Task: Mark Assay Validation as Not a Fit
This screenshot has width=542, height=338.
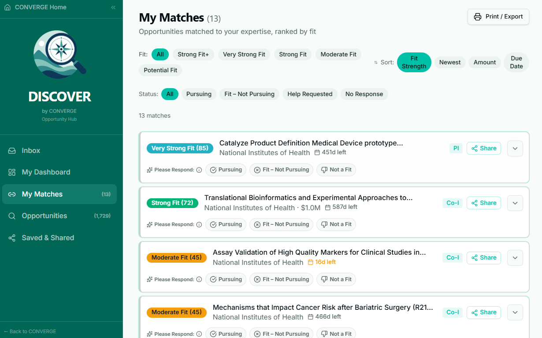Action: pos(336,279)
